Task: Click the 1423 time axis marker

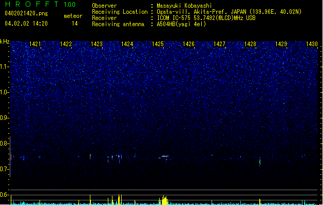Action: pos(97,44)
